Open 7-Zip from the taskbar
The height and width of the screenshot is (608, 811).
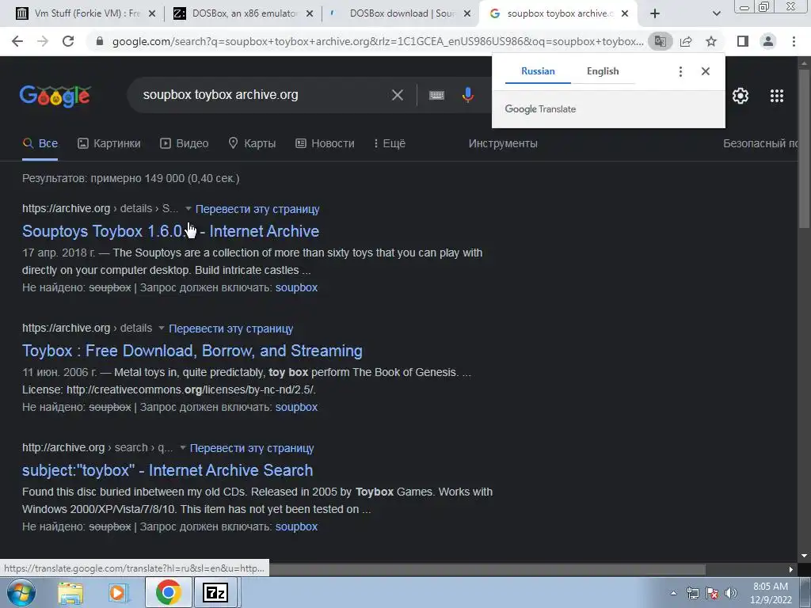(x=215, y=592)
